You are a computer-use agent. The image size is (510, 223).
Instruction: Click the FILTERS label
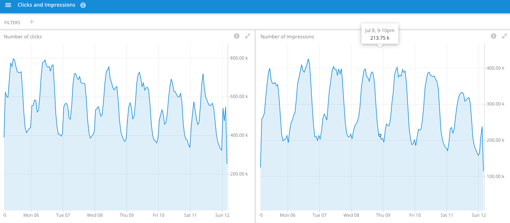[12, 23]
